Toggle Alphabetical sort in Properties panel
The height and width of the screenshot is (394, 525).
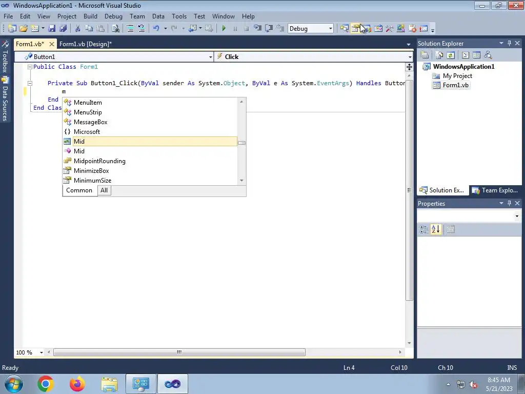click(436, 229)
